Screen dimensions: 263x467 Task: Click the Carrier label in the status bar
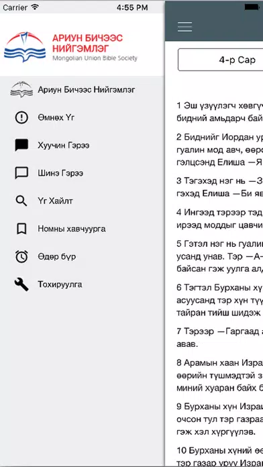click(x=15, y=7)
